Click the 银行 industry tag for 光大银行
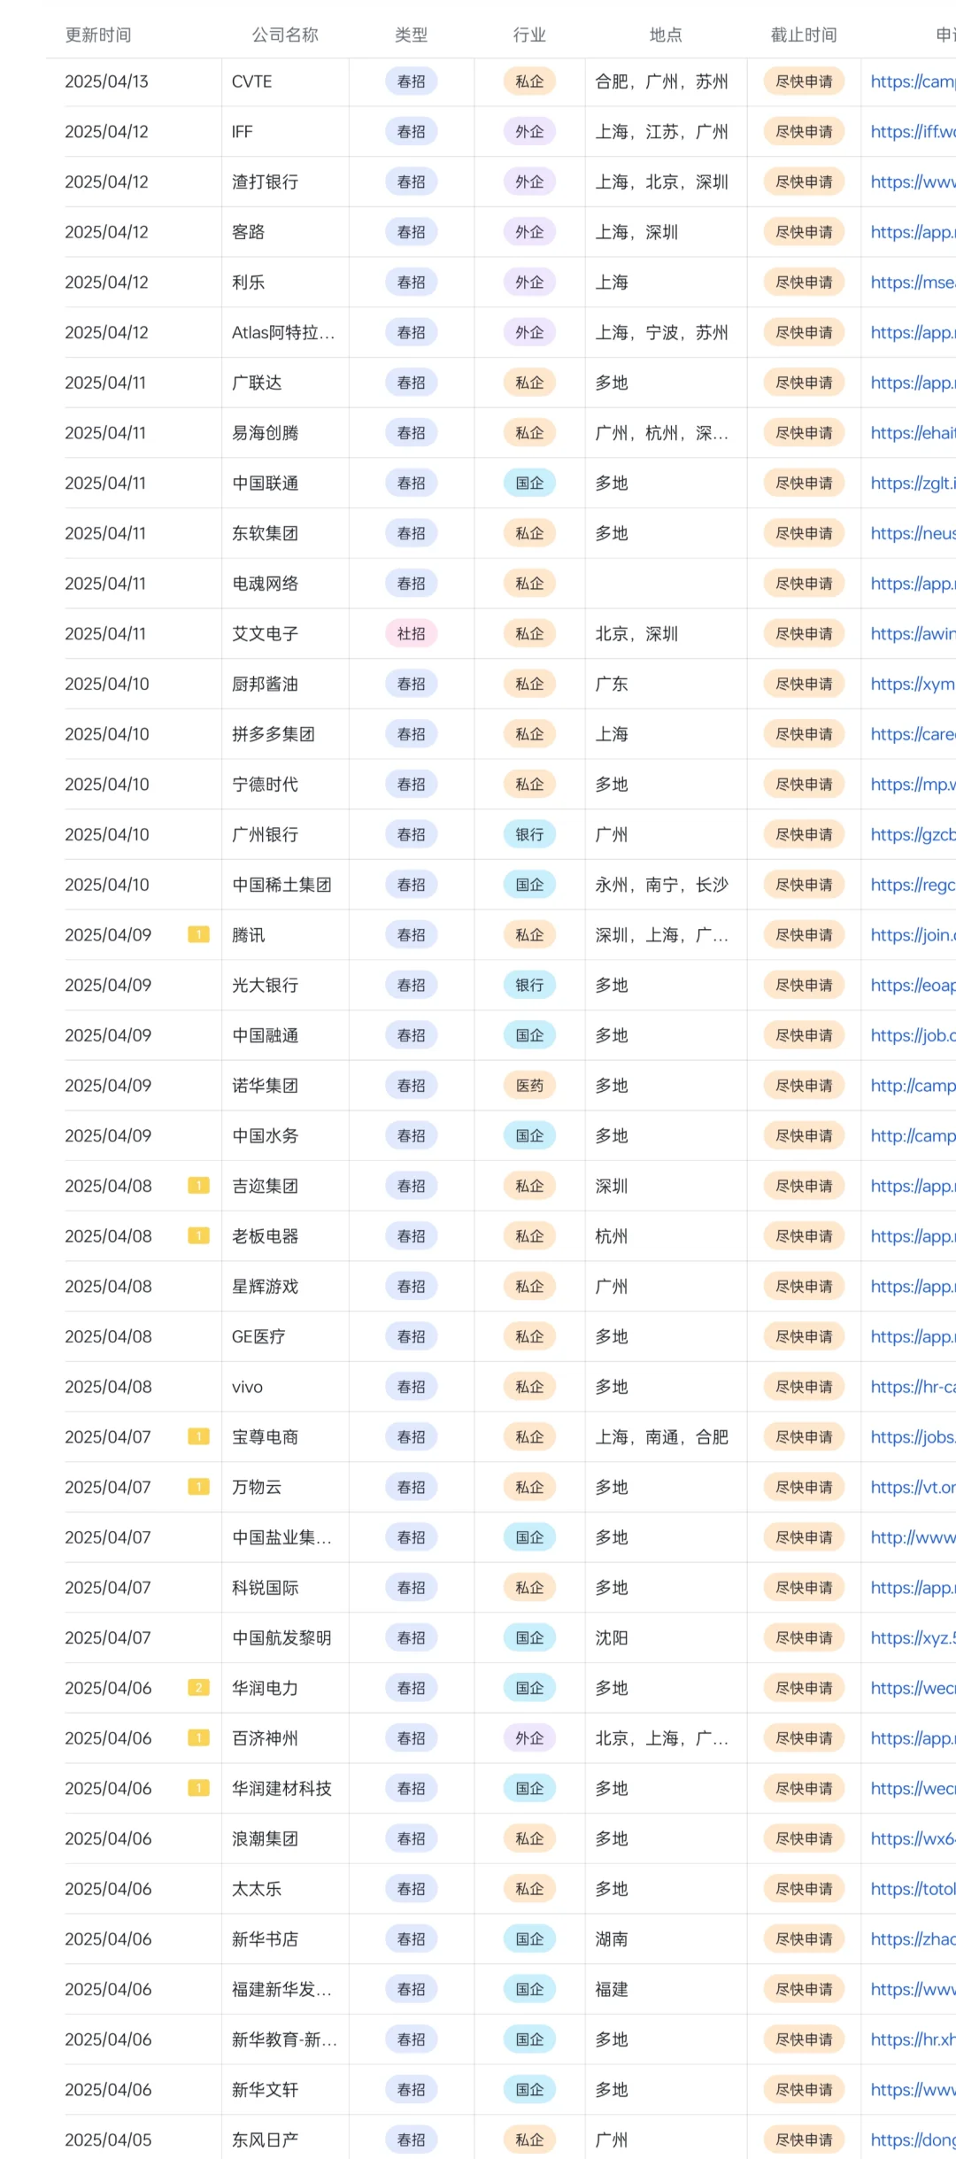The image size is (956, 2159). pyautogui.click(x=529, y=985)
